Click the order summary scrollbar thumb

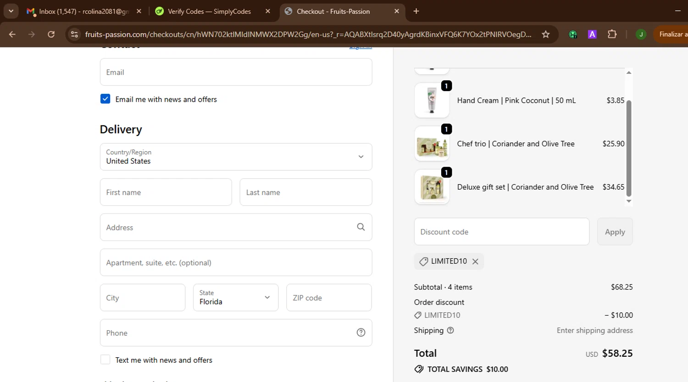(629, 148)
